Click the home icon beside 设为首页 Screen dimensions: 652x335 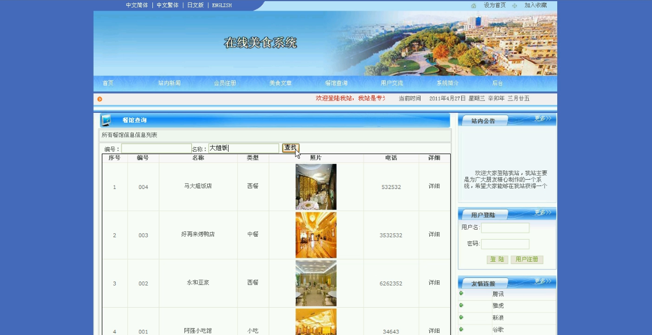click(473, 6)
